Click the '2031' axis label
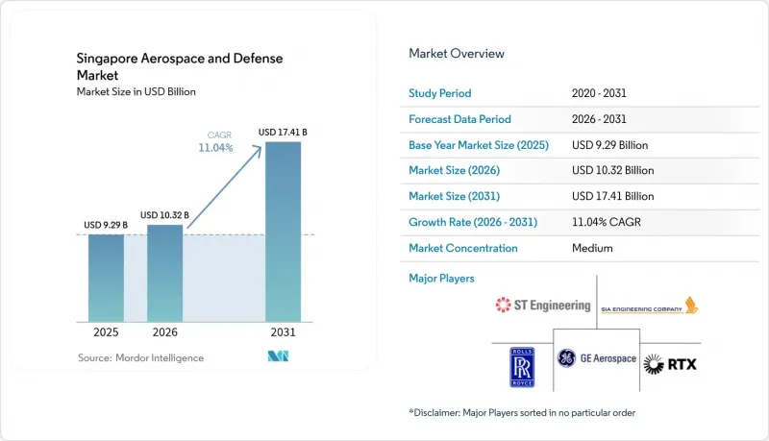Image resolution: width=769 pixels, height=441 pixels. pos(283,332)
